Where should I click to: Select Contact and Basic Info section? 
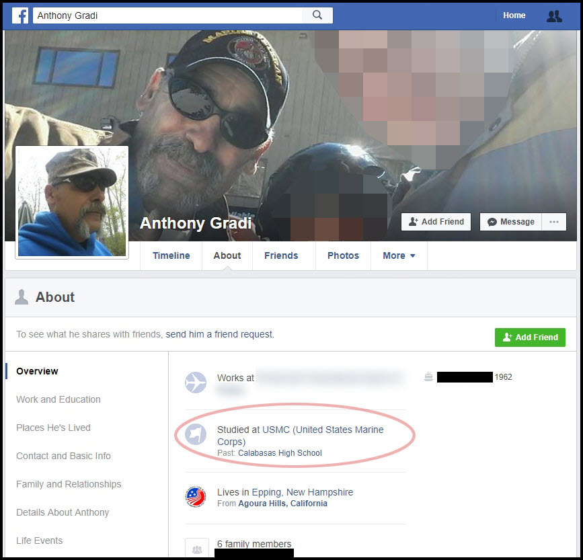[63, 456]
